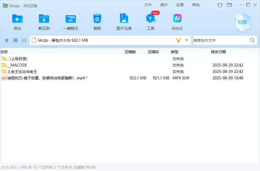The height and width of the screenshot is (171, 260).
Task: Click the feedback message icon in title bar
Action: click(229, 5)
